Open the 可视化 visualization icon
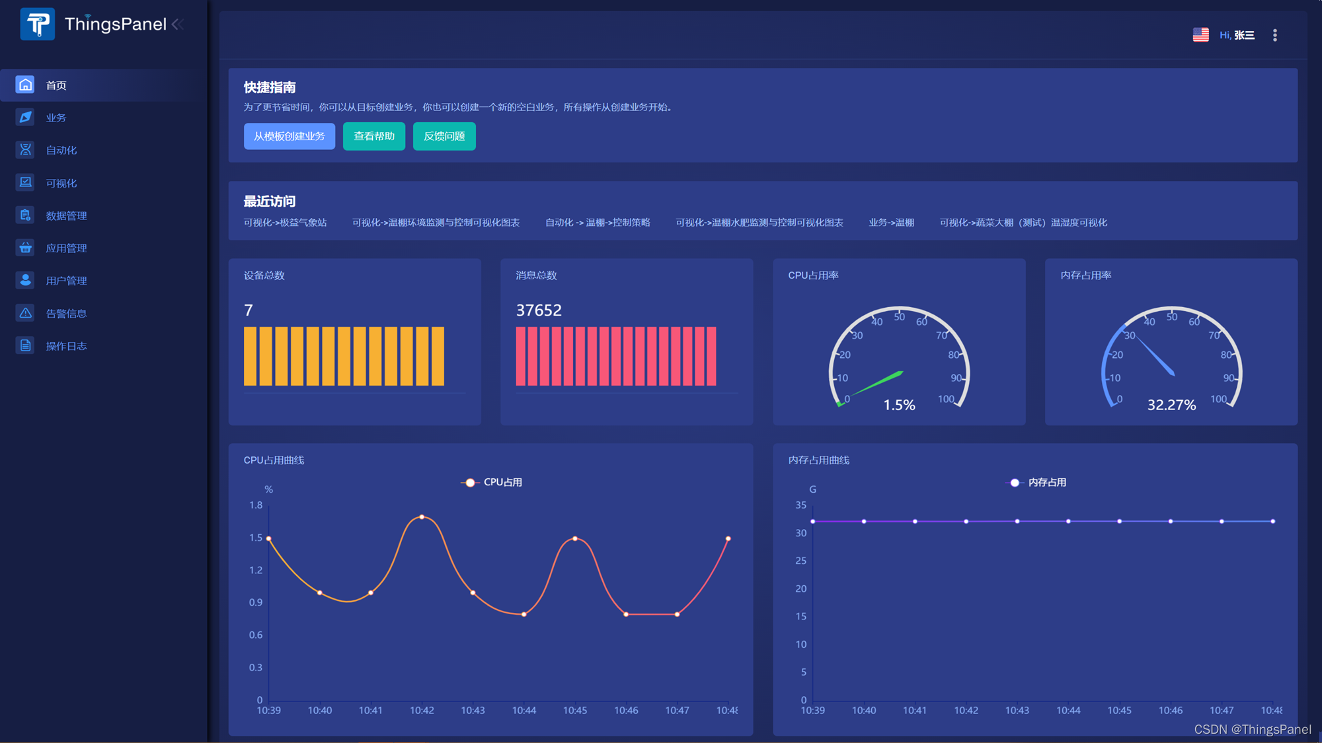Image resolution: width=1322 pixels, height=743 pixels. [25, 182]
